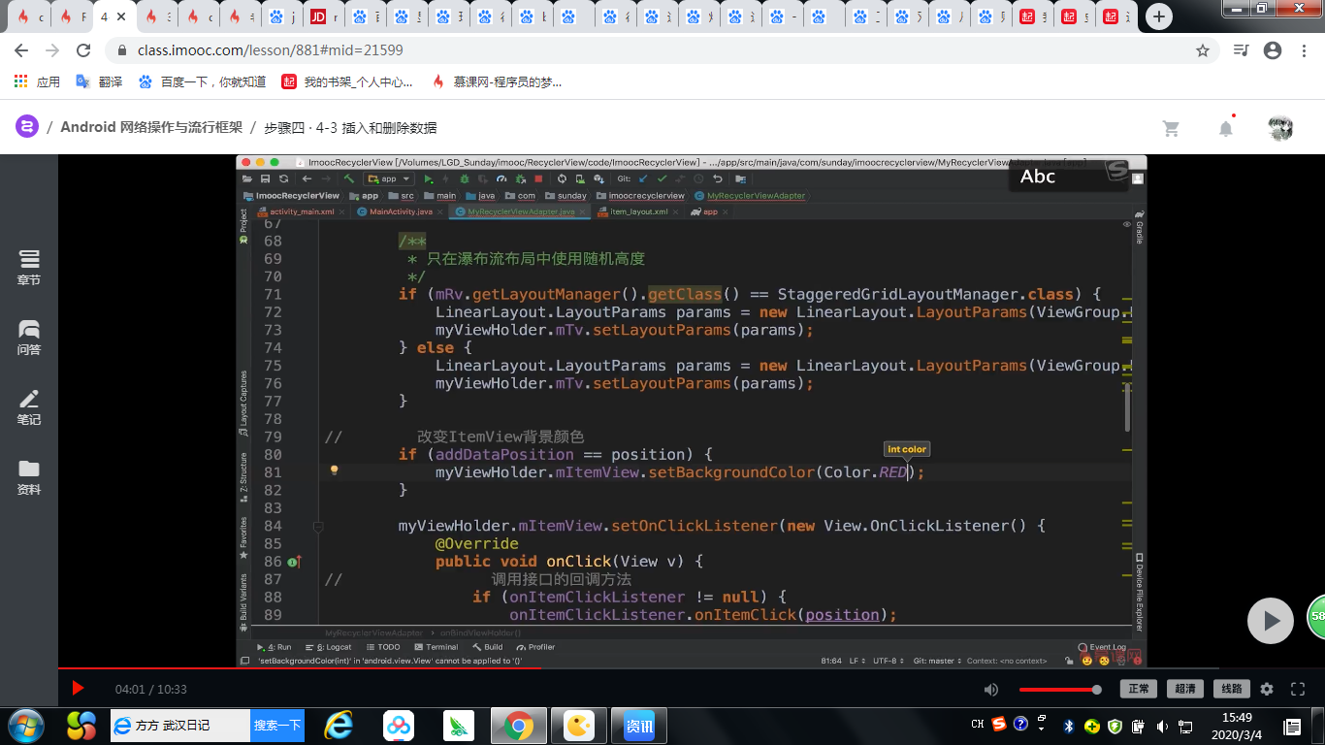Open Run tool window in video IDE
Screen dimensions: 1325x745
pos(274,647)
